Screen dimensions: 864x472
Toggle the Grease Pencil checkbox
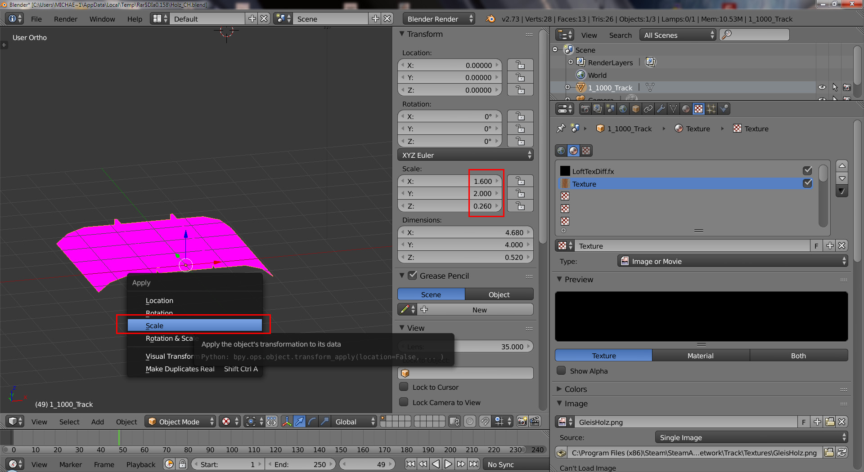coord(412,276)
